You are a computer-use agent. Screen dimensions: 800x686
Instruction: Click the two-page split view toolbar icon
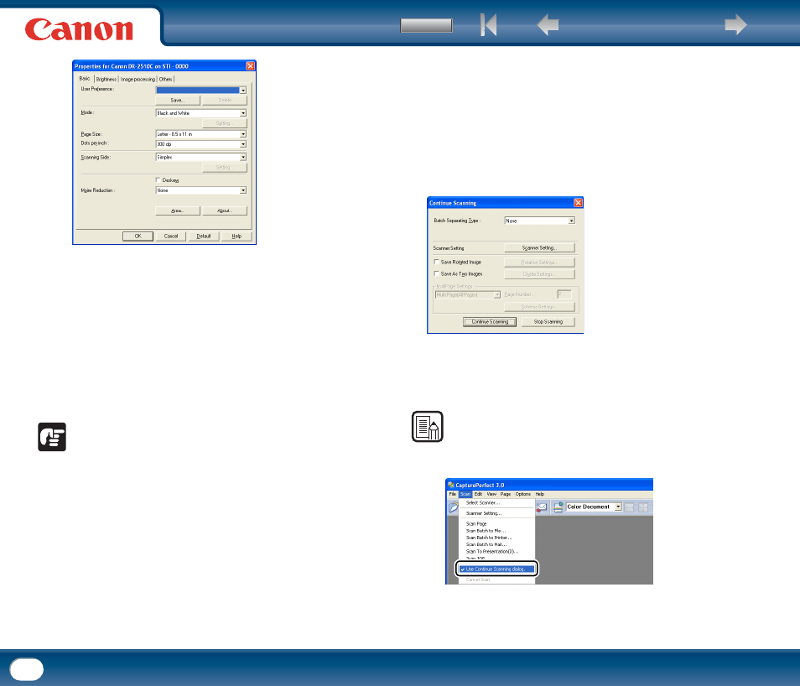point(629,507)
